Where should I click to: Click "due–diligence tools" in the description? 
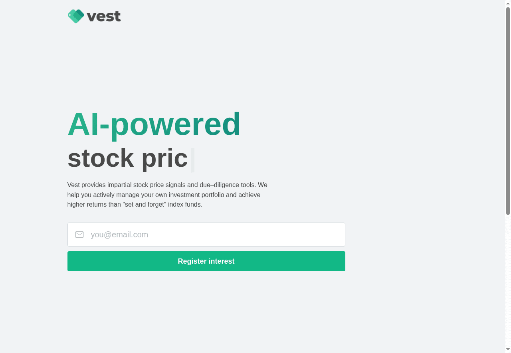[228, 185]
